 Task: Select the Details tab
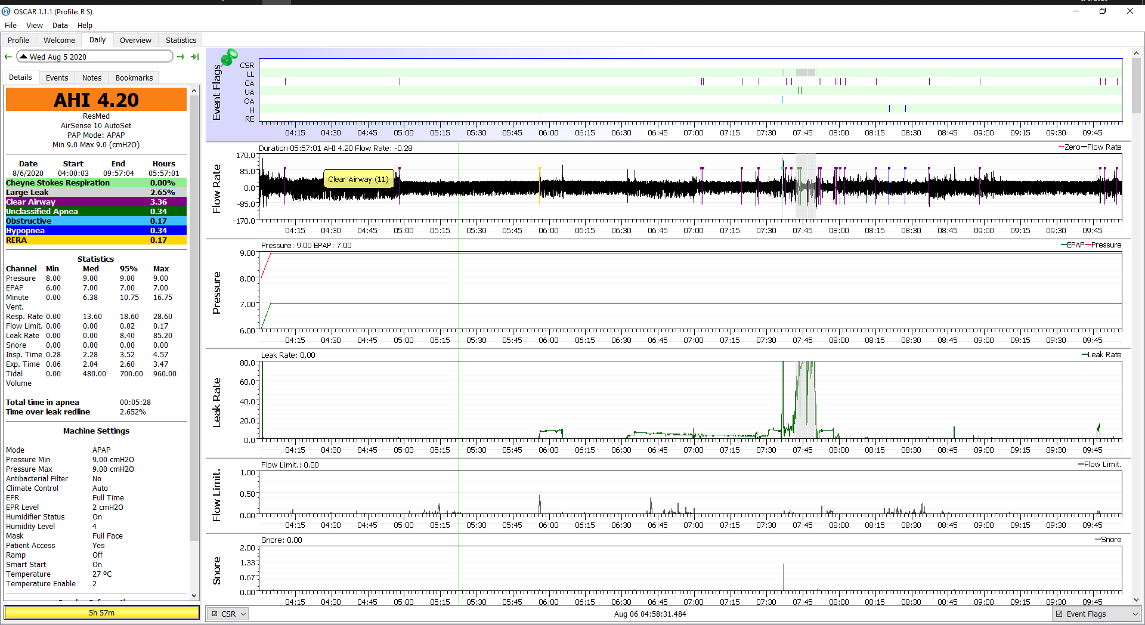20,78
